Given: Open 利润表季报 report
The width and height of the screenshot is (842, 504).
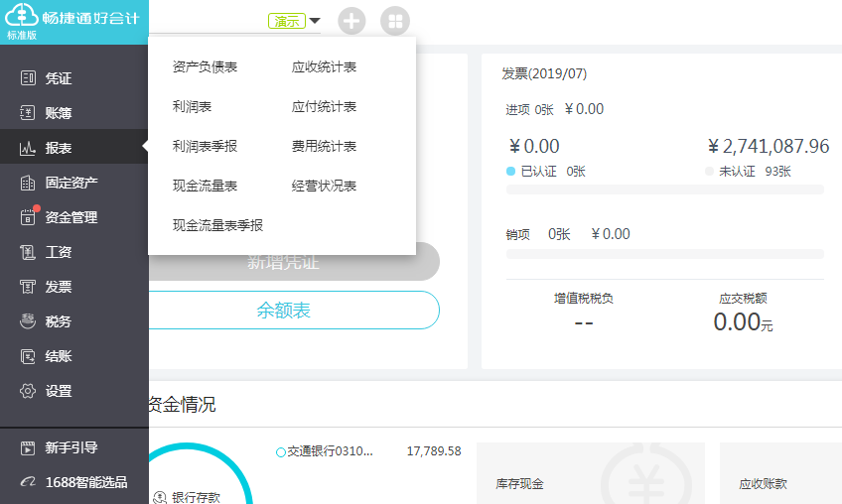Looking at the screenshot, I should pyautogui.click(x=205, y=147).
